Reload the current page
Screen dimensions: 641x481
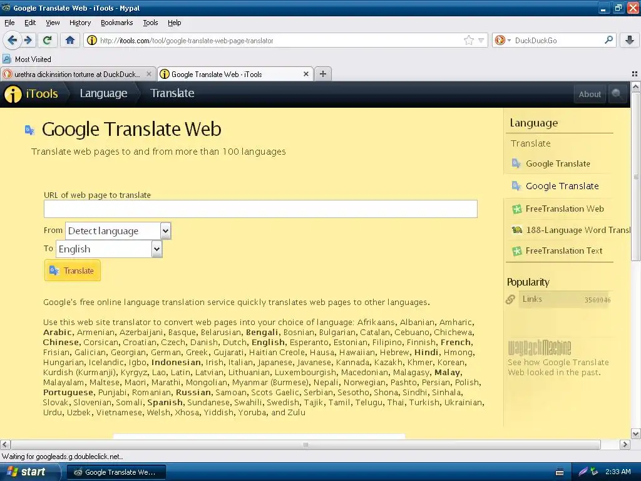(x=48, y=40)
